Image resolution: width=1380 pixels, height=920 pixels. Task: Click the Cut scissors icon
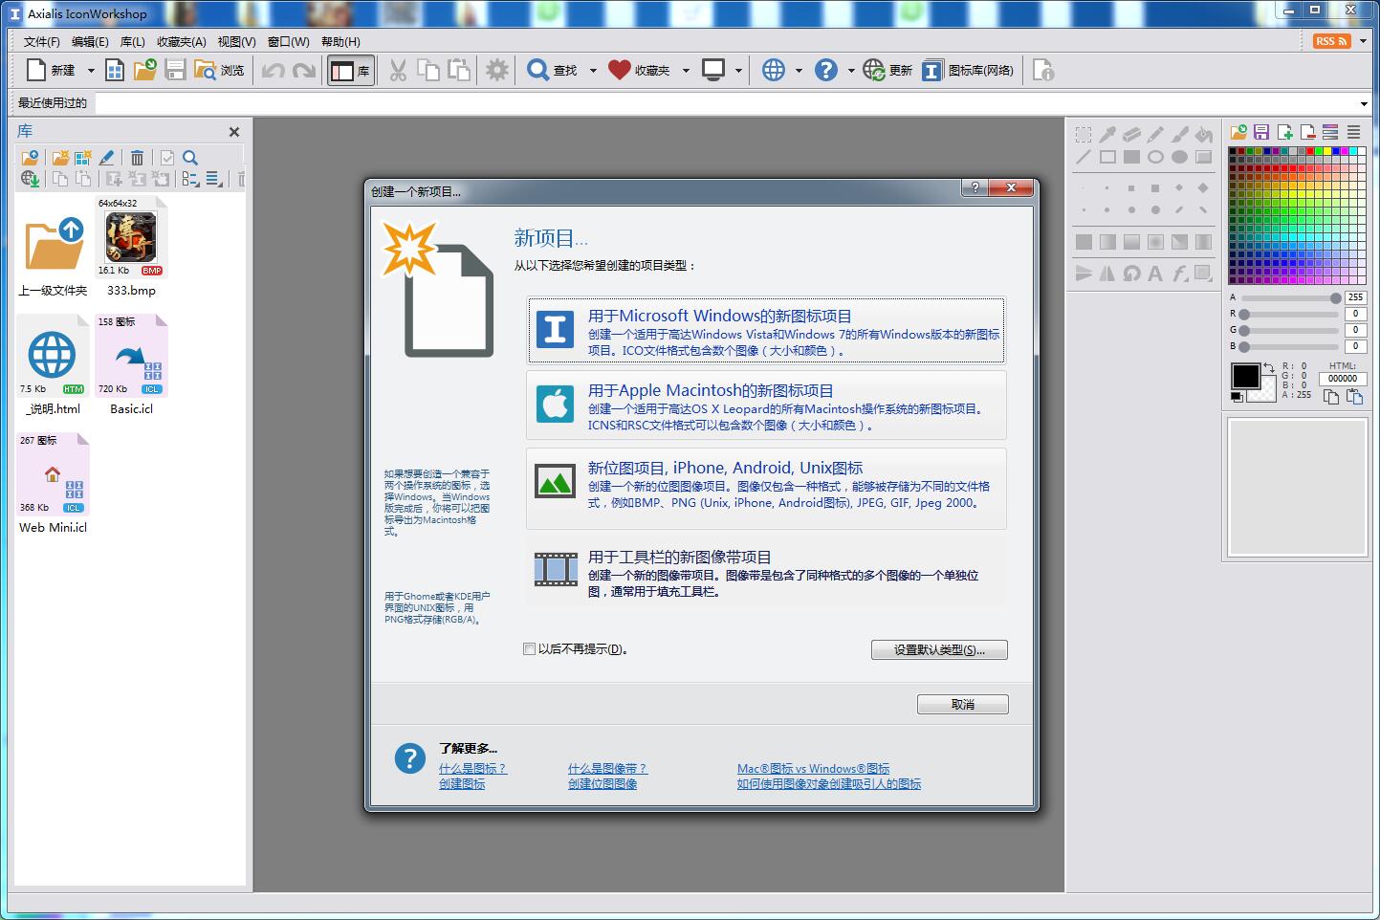tap(398, 70)
